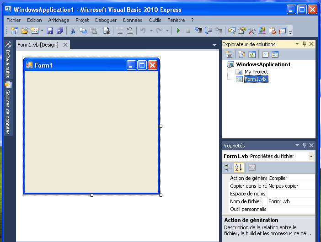Switch properties to Alphabetical sort
321x242 pixels.
coord(239,168)
